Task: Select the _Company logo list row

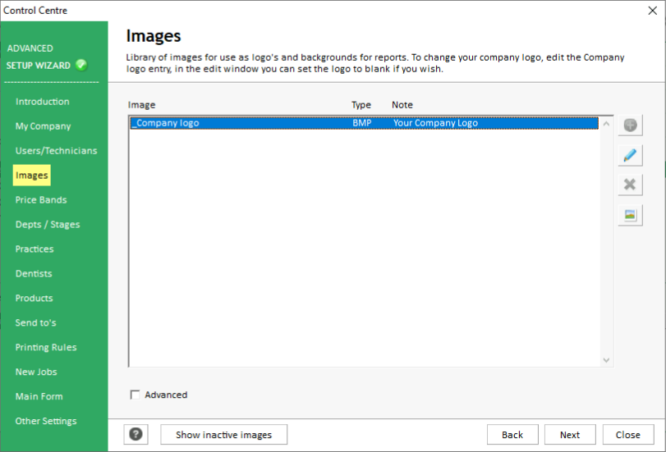Action: pos(361,124)
